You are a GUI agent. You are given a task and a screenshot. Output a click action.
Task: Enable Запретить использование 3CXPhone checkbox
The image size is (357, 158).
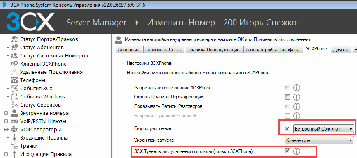pos(287,88)
